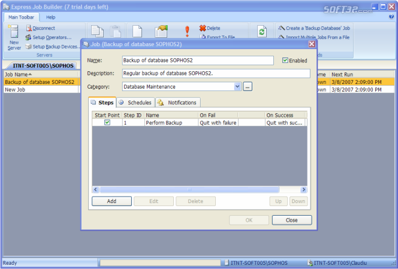The image size is (398, 269).
Task: Expand the Category dropdown arrow
Action: [237, 86]
